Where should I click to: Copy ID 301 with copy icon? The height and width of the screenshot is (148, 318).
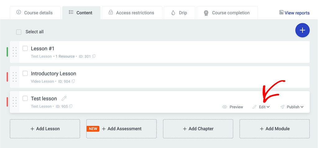pos(94,56)
